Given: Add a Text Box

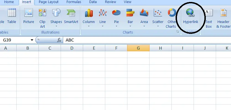Looking at the screenshot, I should click(209, 18).
